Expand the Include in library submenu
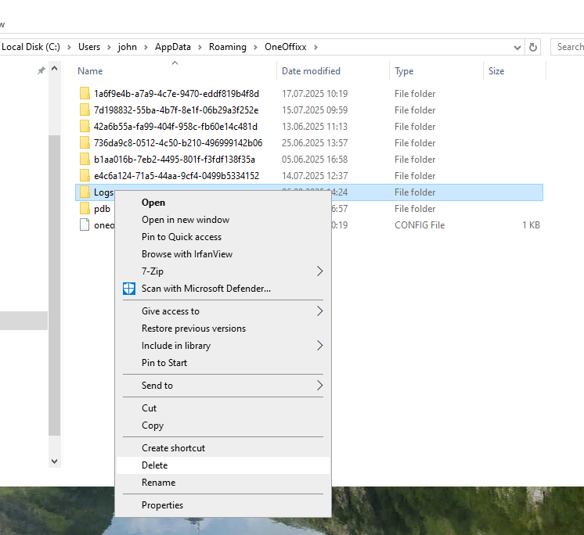 click(223, 345)
